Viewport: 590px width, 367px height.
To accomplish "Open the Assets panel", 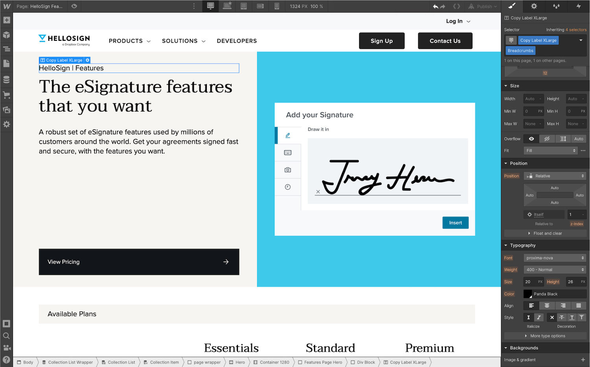I will [7, 110].
